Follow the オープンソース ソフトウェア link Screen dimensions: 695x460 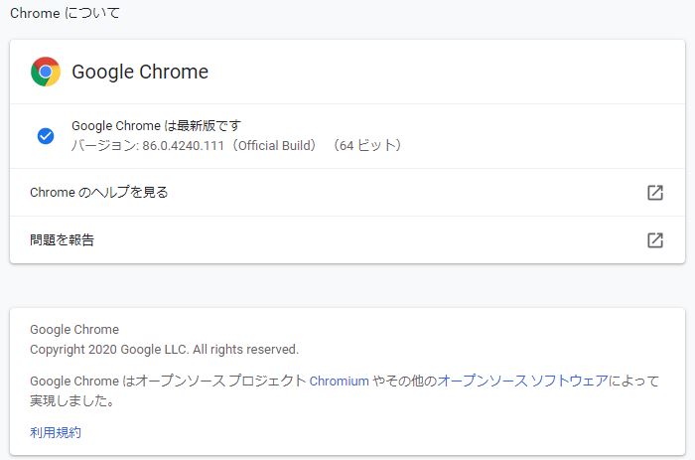pyautogui.click(x=522, y=381)
